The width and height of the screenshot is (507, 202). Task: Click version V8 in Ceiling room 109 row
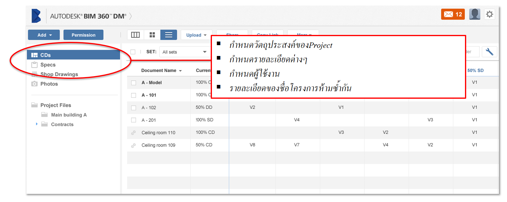point(252,145)
